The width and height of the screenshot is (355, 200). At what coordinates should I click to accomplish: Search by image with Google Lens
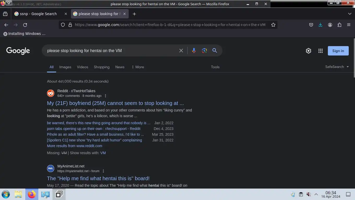click(x=204, y=51)
